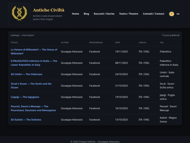Click ITA / ENG in the Peuceti row
Image resolution: width=190 pixels, height=143 pixels.
[144, 108]
